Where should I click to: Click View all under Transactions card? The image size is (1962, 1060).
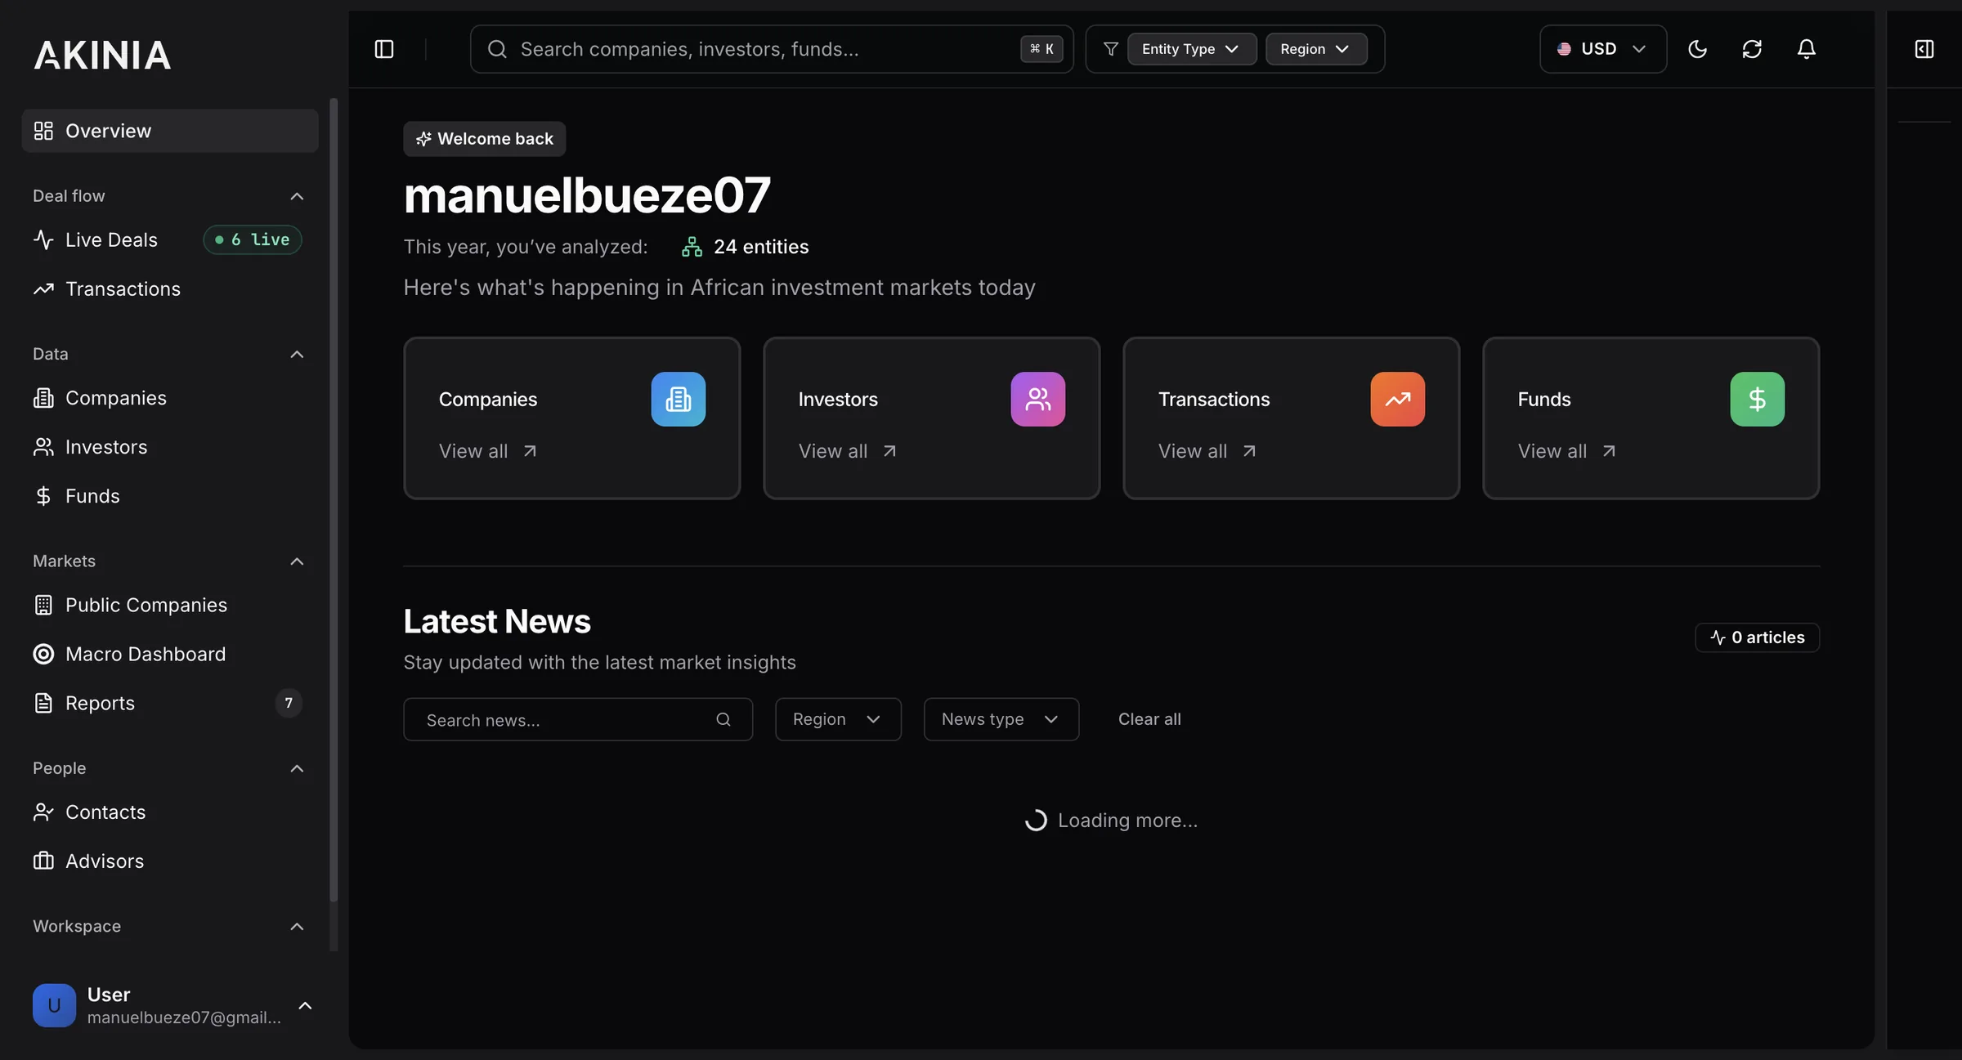(1207, 451)
